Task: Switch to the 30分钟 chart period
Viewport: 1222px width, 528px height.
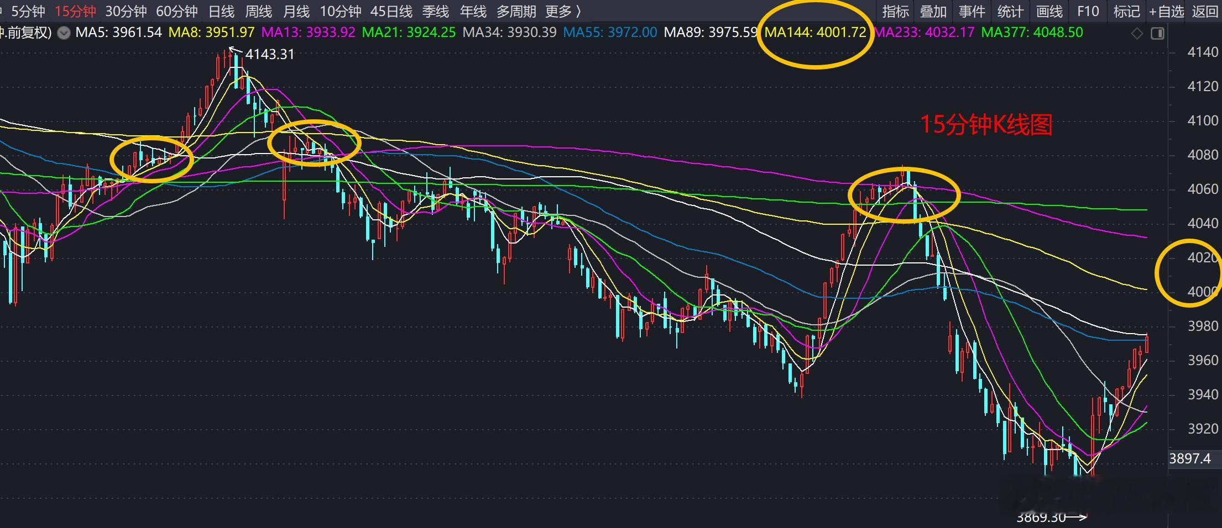Action: 126,11
